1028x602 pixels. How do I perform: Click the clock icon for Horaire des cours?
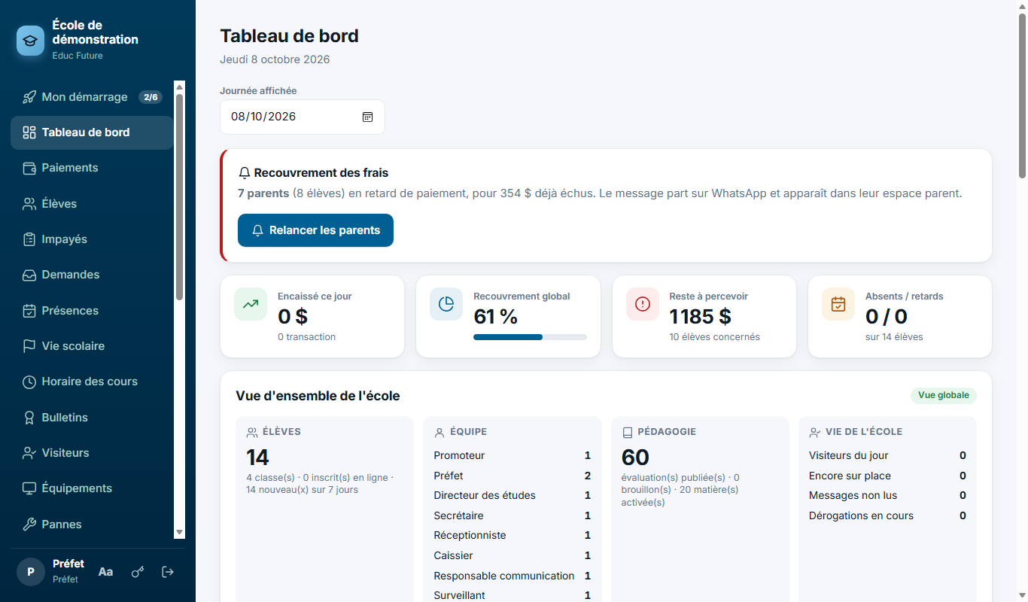29,382
